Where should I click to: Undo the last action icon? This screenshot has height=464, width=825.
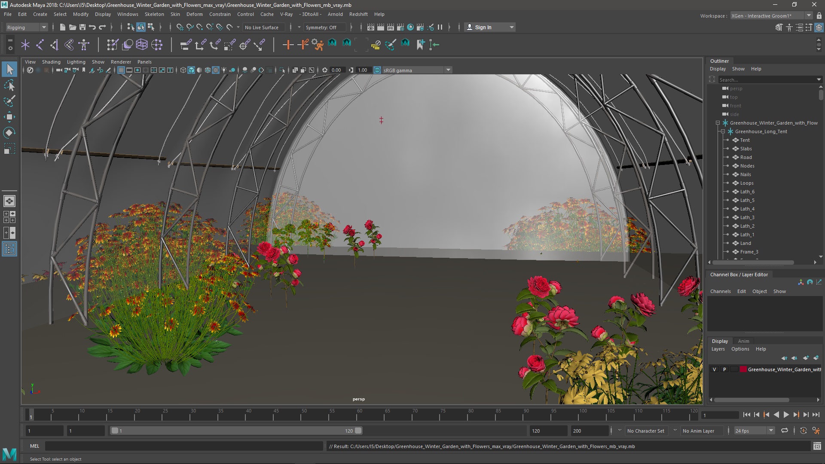[x=92, y=27]
